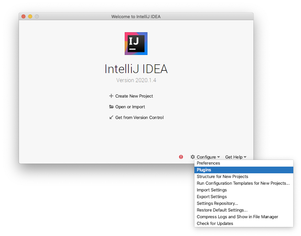Select Plugins in the Configure menu
Viewport: 301px width, 236px height.
(x=244, y=170)
